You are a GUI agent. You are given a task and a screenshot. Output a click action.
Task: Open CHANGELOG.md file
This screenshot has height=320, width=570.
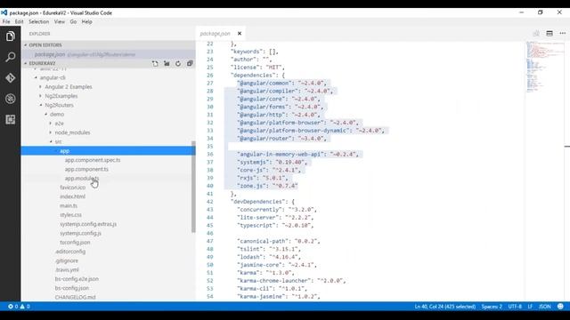tap(75, 297)
